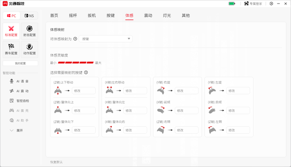Set 体感灵敏度 slider to maximum segment
Image resolution: width=291 pixels, height=167 pixels.
coord(90,62)
